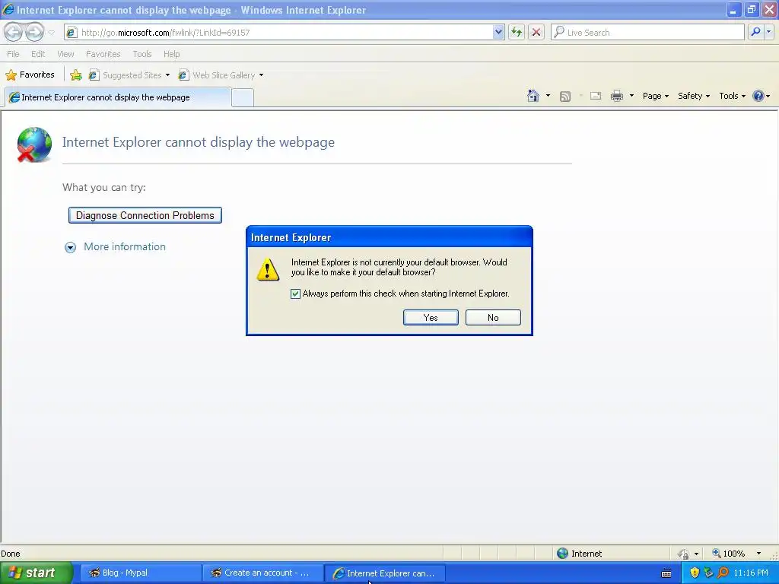
Task: Open the Safety command bar menu
Action: click(x=694, y=96)
